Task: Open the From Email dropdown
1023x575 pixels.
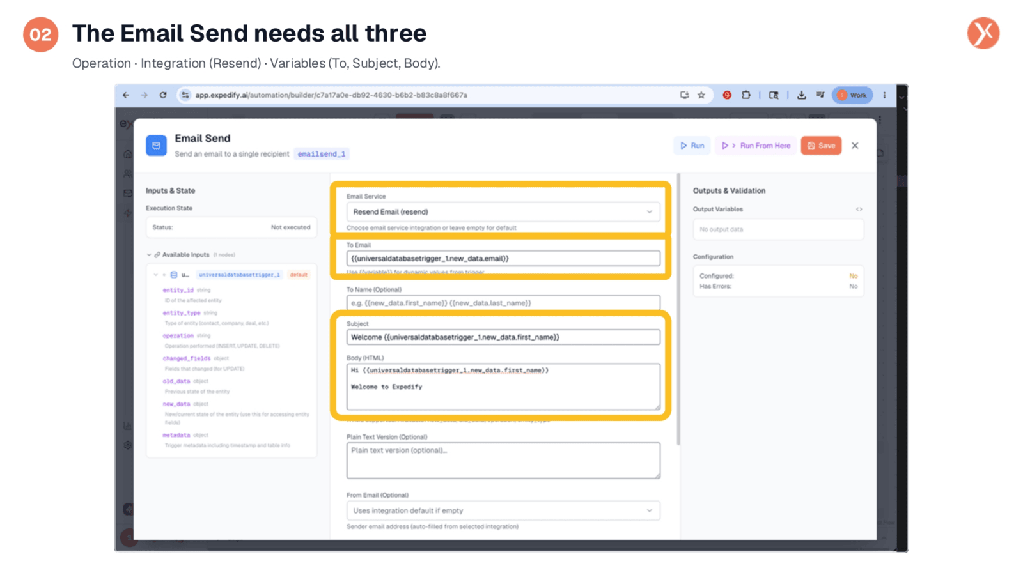Action: tap(503, 510)
